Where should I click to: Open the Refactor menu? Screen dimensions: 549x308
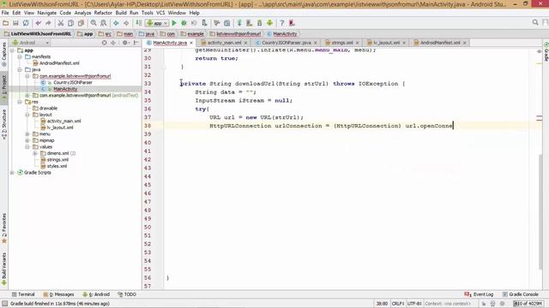[x=103, y=13]
